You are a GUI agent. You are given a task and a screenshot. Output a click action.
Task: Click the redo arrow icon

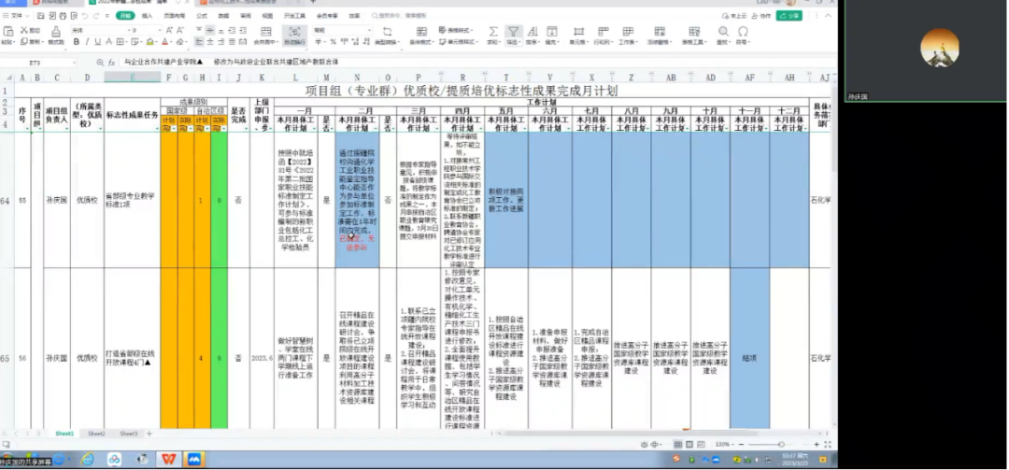pos(96,16)
